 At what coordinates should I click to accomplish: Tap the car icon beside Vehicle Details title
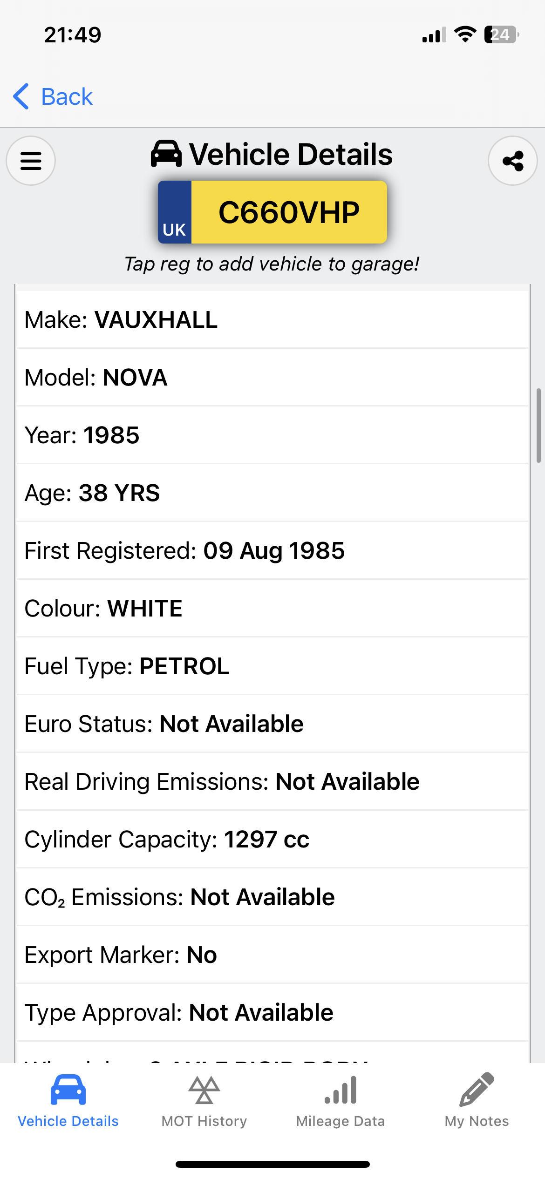pos(166,154)
